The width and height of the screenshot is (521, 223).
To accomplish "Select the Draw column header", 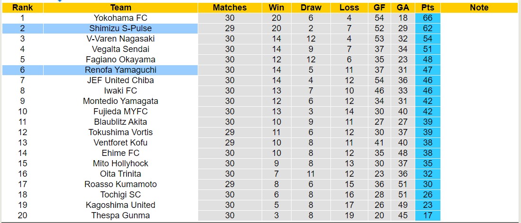I will coord(311,8).
